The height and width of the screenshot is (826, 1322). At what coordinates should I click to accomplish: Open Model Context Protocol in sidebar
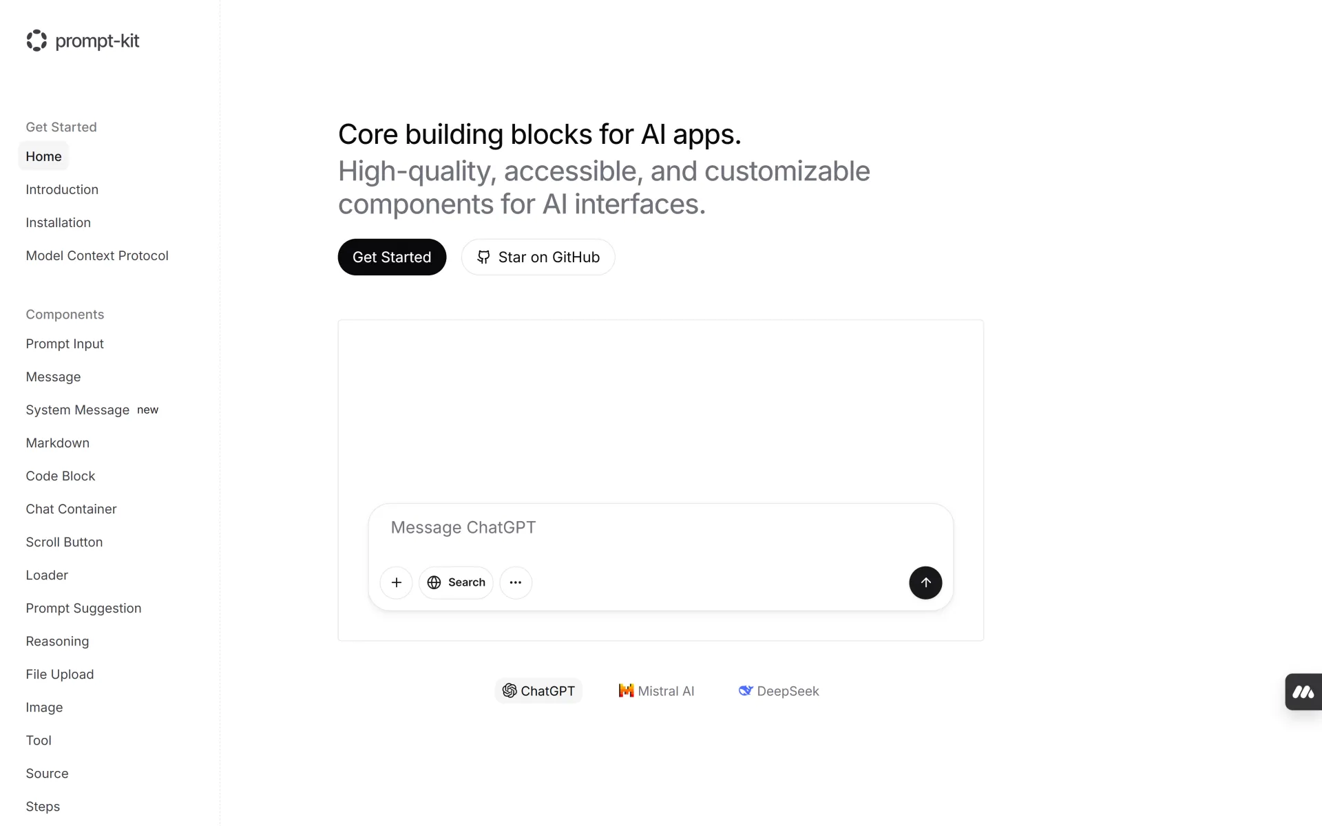pyautogui.click(x=97, y=255)
